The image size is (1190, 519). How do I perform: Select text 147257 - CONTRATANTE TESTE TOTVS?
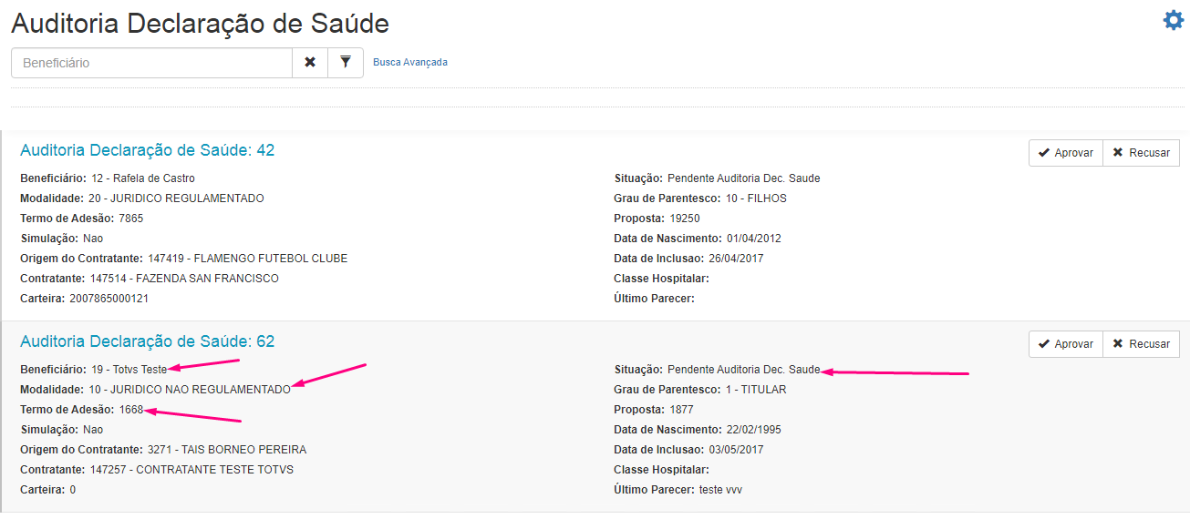point(191,470)
